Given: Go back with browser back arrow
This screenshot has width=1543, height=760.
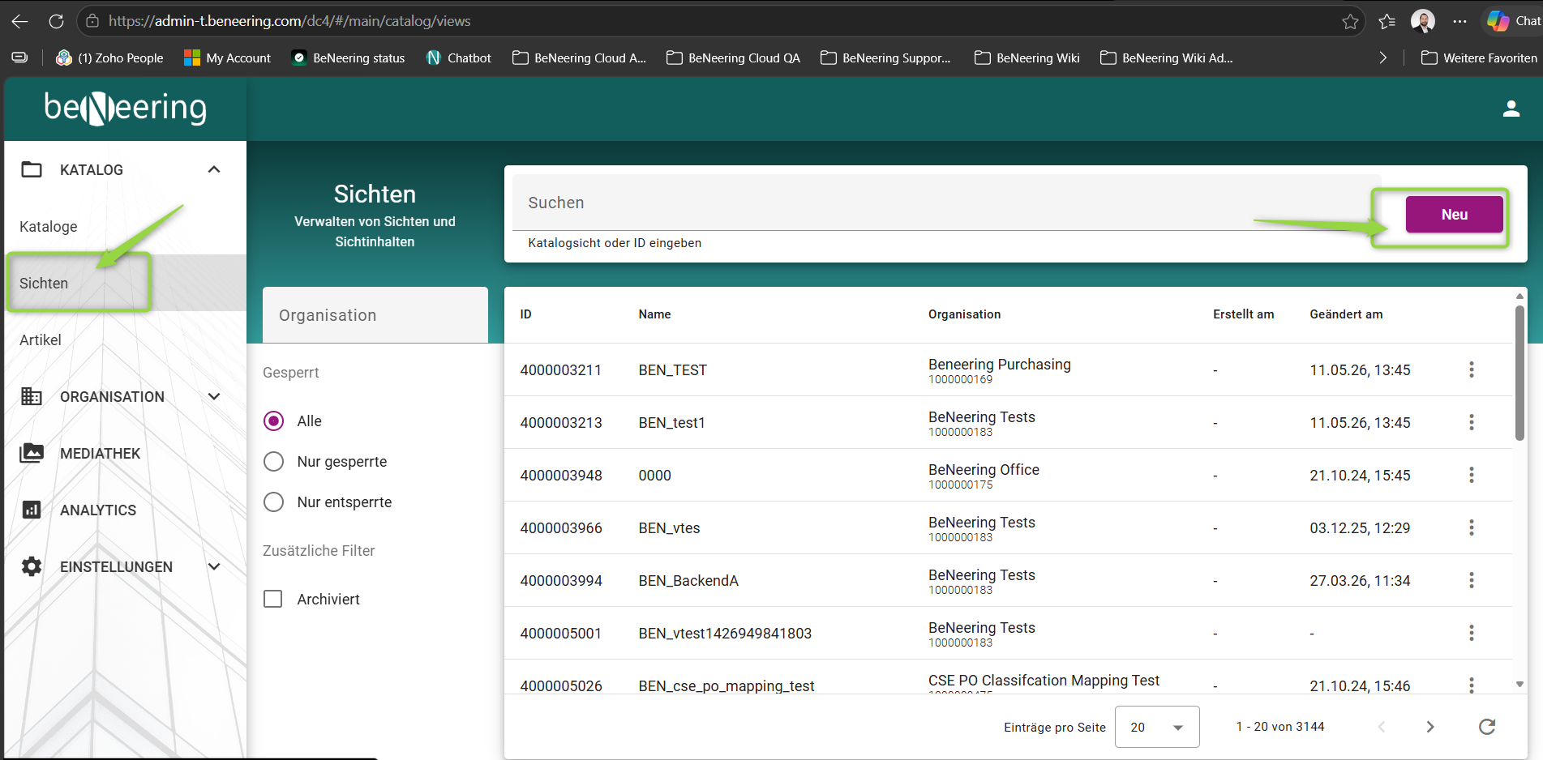Looking at the screenshot, I should coord(20,21).
